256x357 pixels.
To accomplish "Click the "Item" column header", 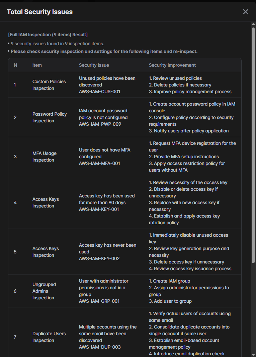I will [37, 65].
